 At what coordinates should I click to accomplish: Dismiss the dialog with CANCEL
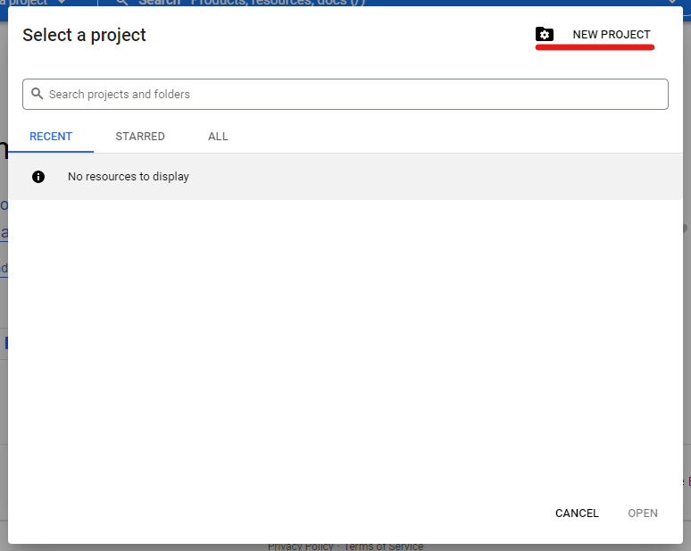tap(577, 513)
